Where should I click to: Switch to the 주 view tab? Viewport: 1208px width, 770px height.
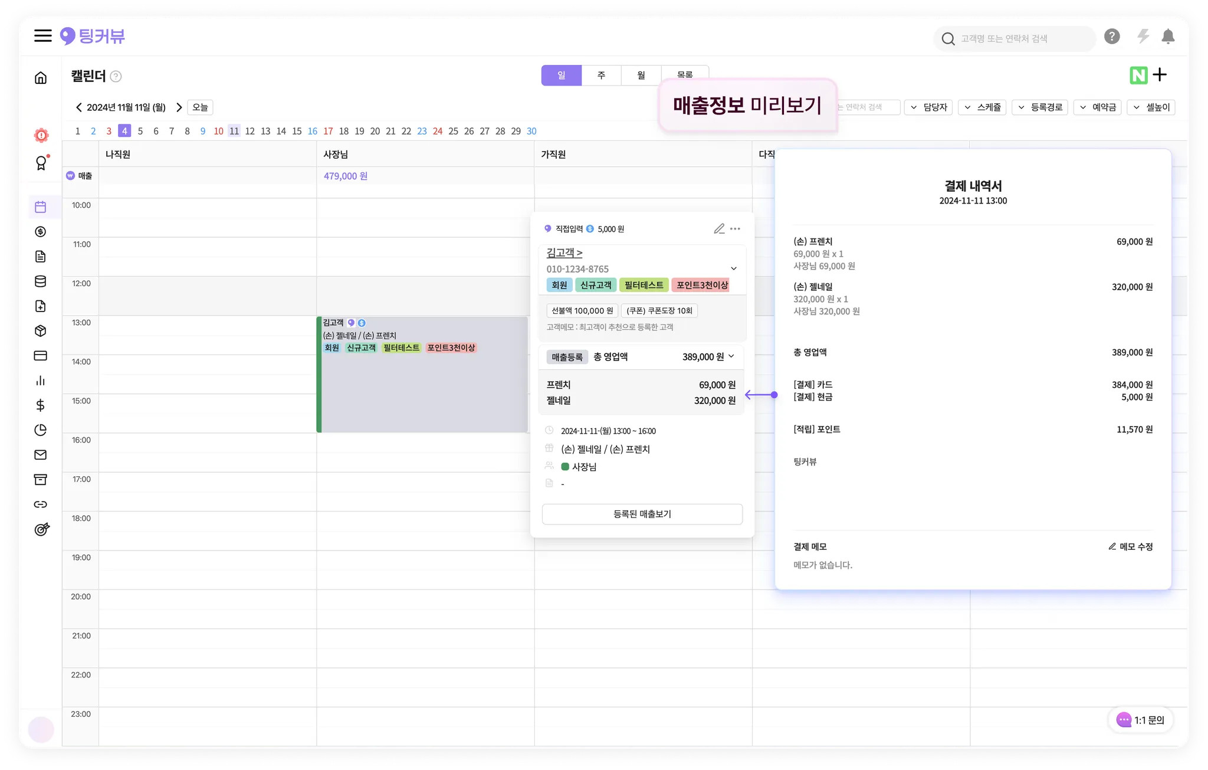point(601,76)
